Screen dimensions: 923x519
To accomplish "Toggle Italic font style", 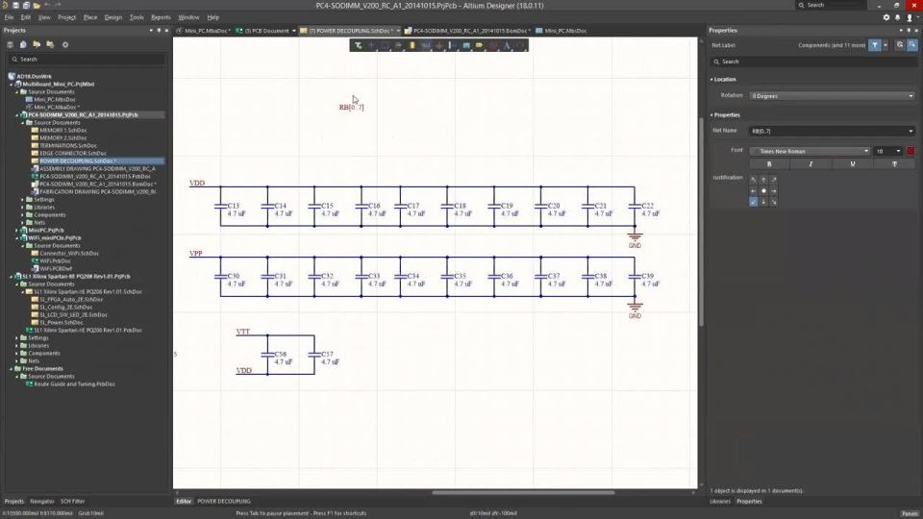I will click(811, 164).
